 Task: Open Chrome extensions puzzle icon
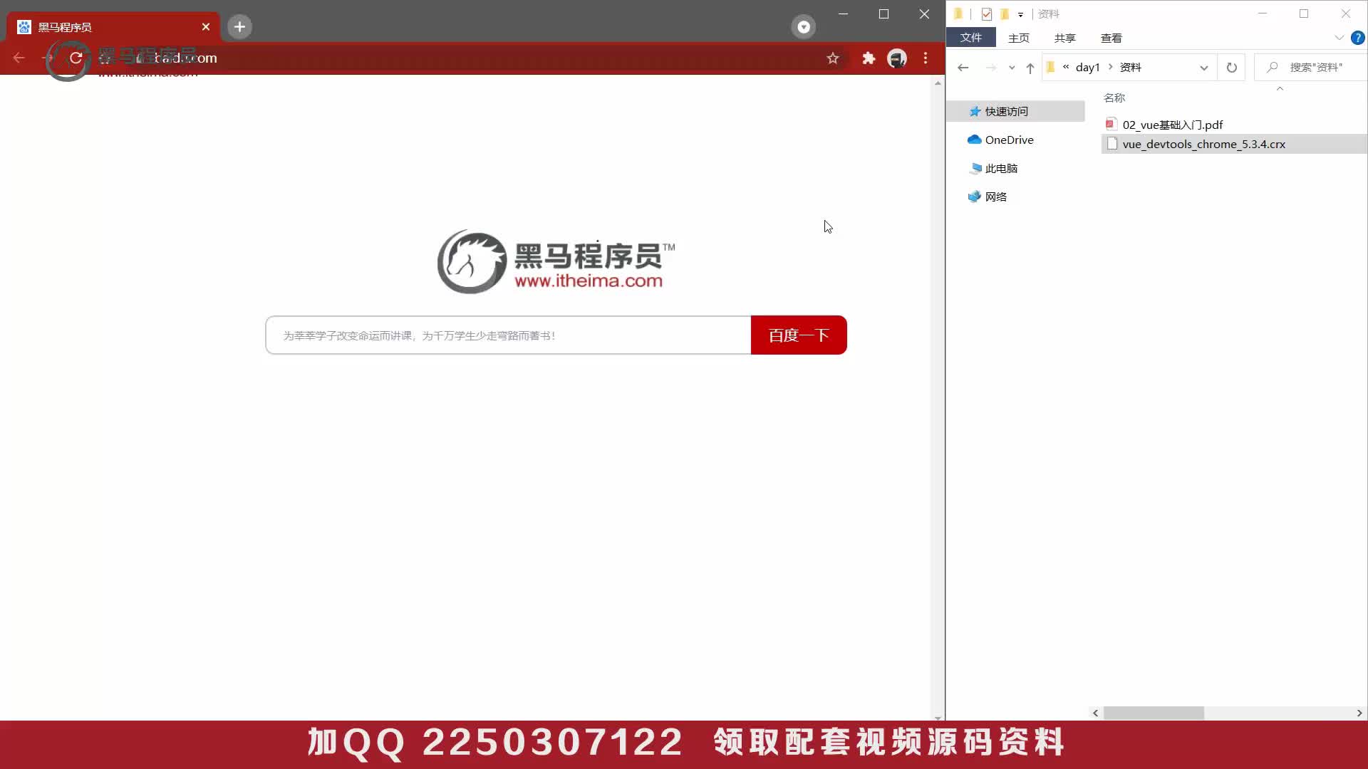click(x=869, y=58)
